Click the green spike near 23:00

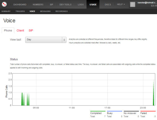[153, 96]
